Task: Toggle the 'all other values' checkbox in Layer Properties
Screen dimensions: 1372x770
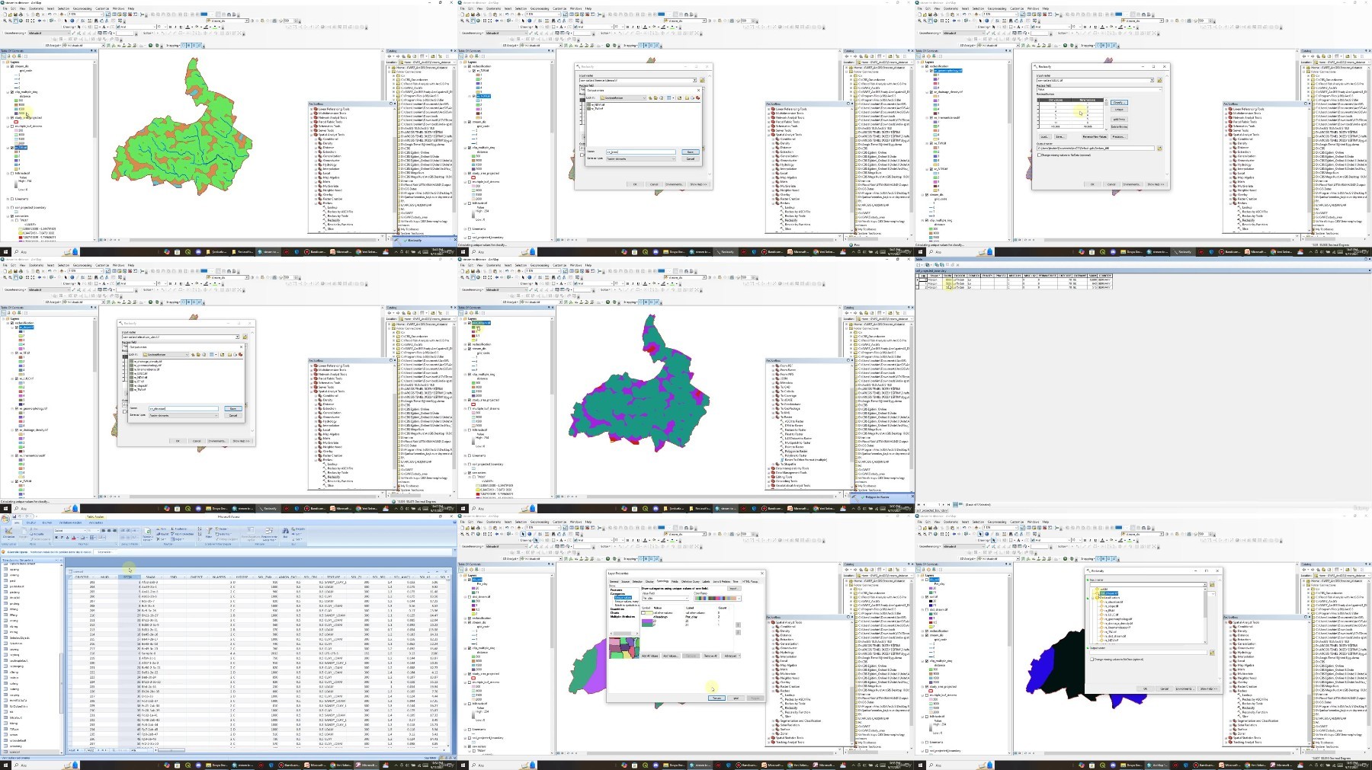Action: 643,612
